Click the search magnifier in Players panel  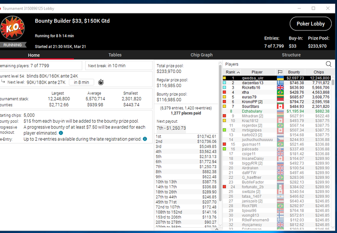click(x=328, y=64)
